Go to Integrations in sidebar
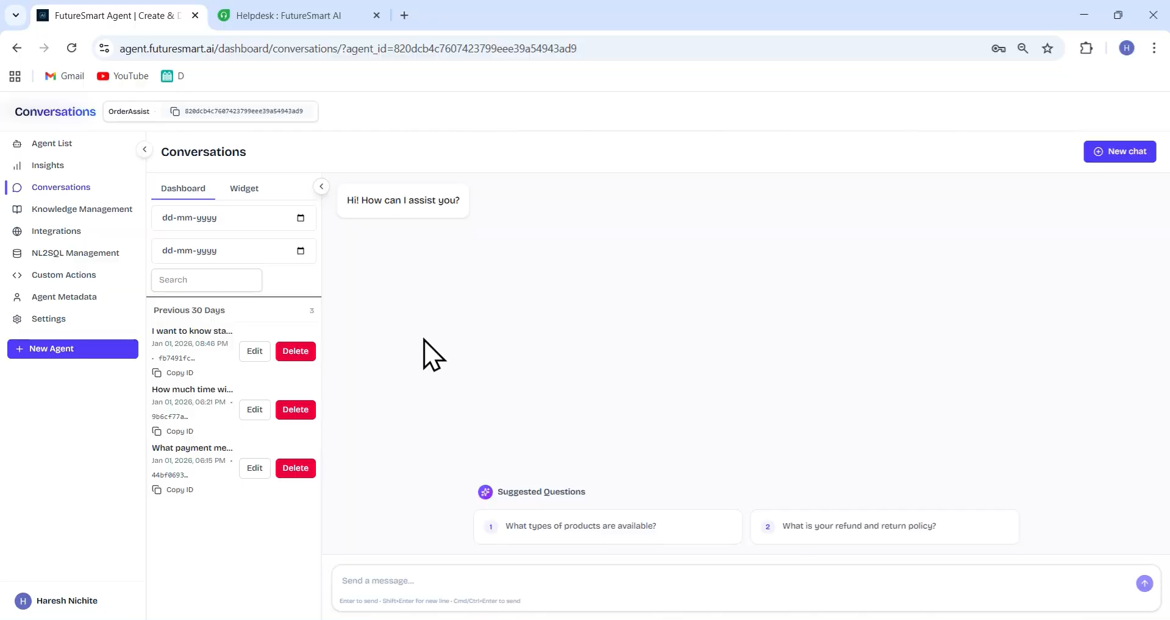The height and width of the screenshot is (620, 1170). (x=56, y=231)
